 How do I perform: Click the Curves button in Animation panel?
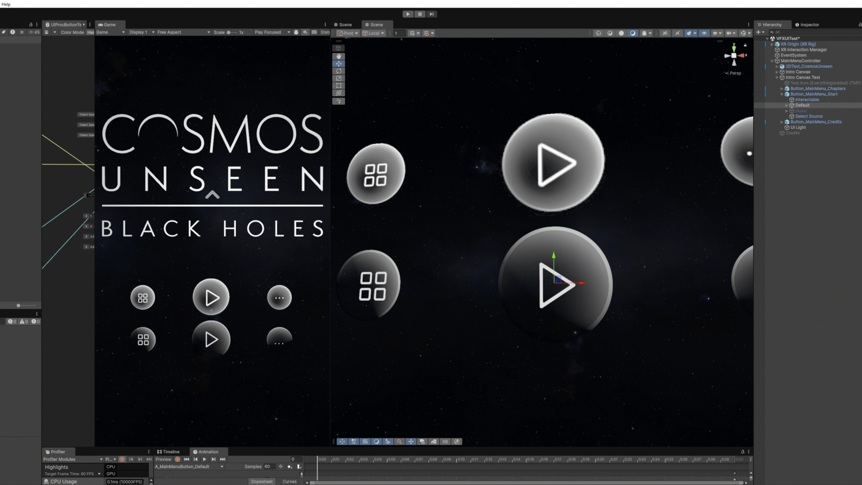[x=289, y=481]
